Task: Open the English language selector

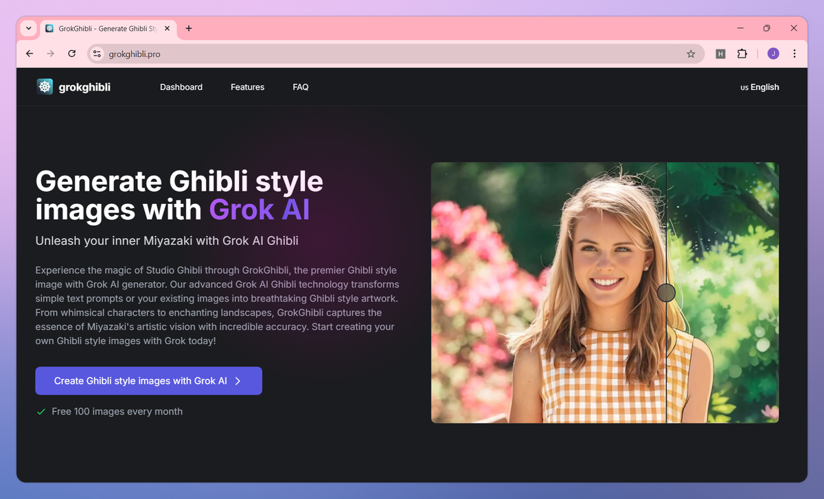Action: click(759, 87)
